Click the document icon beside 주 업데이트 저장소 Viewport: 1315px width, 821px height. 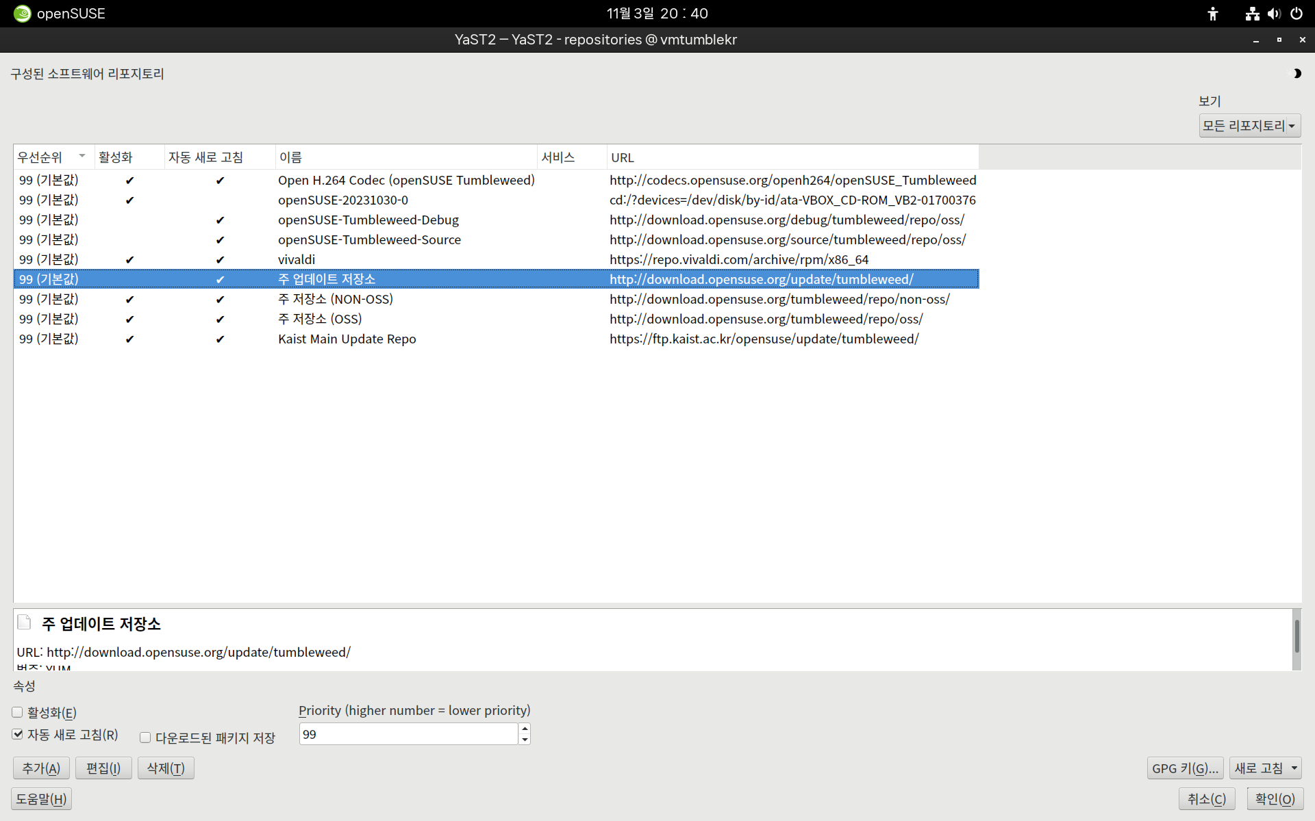click(x=25, y=622)
